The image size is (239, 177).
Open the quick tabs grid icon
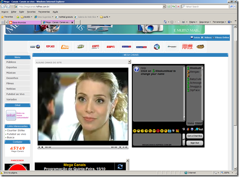click(x=3, y=22)
